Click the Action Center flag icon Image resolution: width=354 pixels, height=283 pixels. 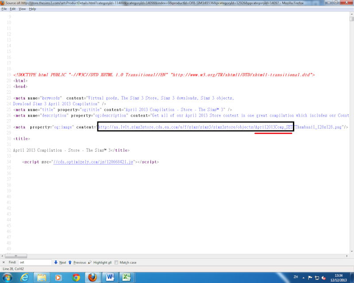(310, 278)
